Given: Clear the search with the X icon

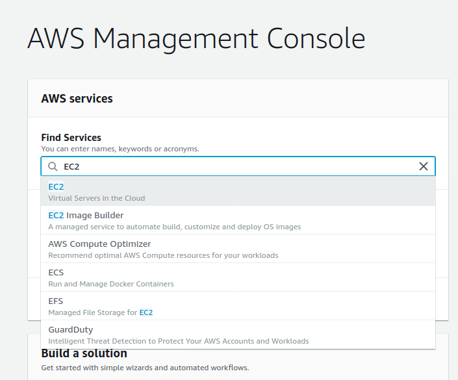Looking at the screenshot, I should 423,166.
